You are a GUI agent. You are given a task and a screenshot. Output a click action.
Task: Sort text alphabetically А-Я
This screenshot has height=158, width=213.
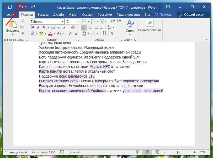pos(104,33)
